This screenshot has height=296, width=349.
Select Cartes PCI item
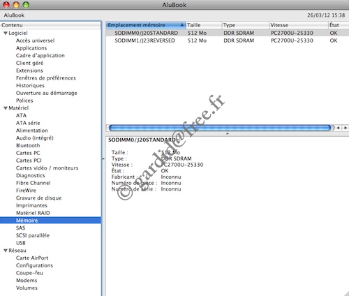click(29, 161)
